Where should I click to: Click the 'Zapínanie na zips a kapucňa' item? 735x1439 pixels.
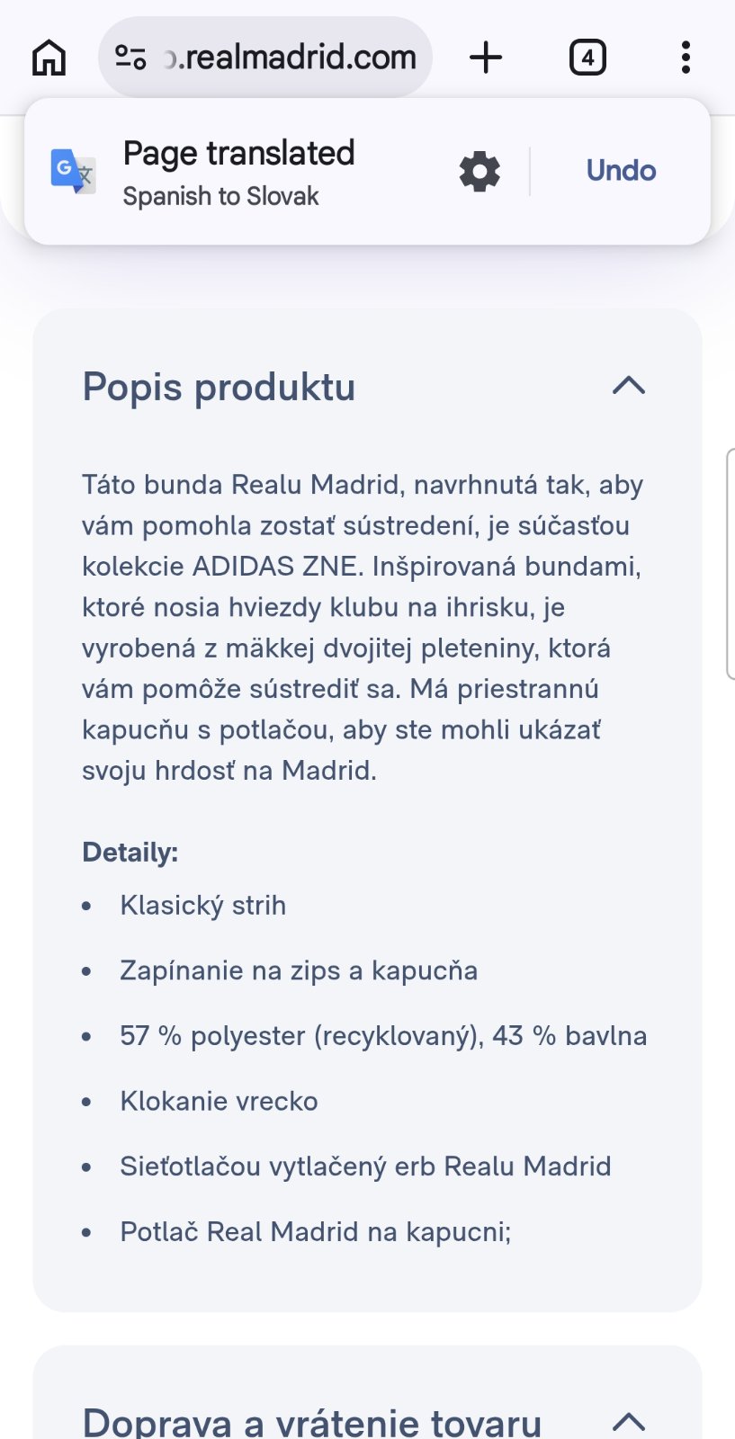(299, 970)
